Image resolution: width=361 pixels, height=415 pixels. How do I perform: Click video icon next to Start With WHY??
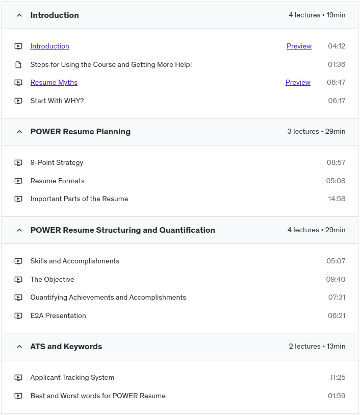18,101
